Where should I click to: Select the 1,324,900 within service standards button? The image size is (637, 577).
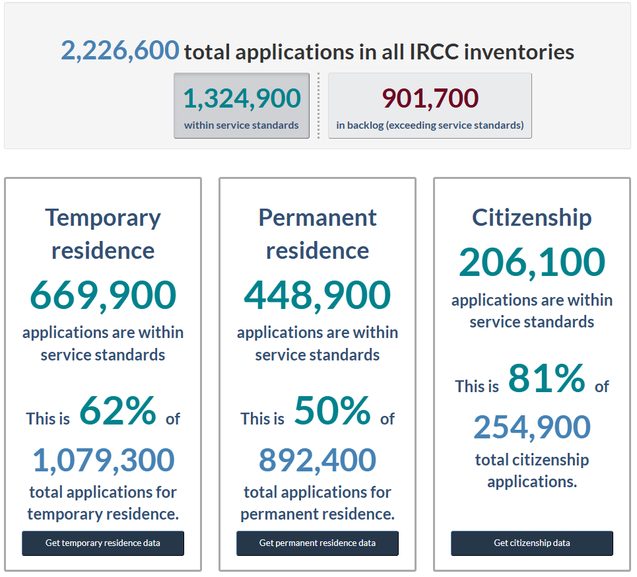[242, 106]
